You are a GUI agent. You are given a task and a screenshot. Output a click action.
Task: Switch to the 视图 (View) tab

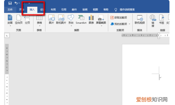point(95,10)
